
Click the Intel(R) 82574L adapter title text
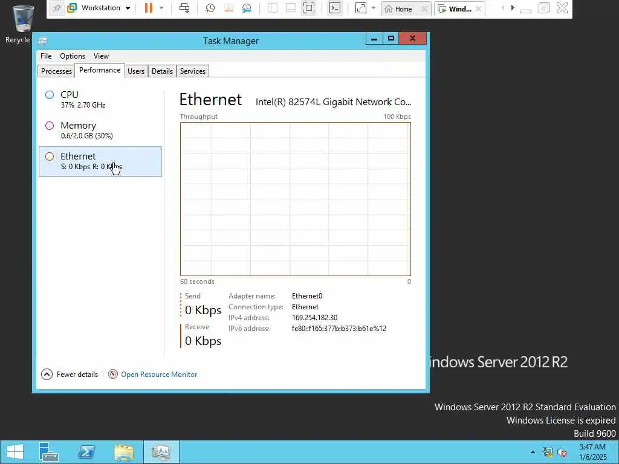(x=333, y=101)
